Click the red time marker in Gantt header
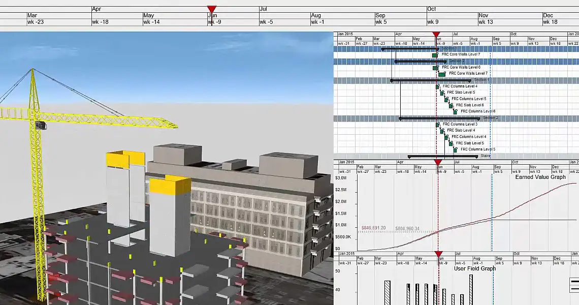Screen dimensions: 579x305 coord(436,35)
